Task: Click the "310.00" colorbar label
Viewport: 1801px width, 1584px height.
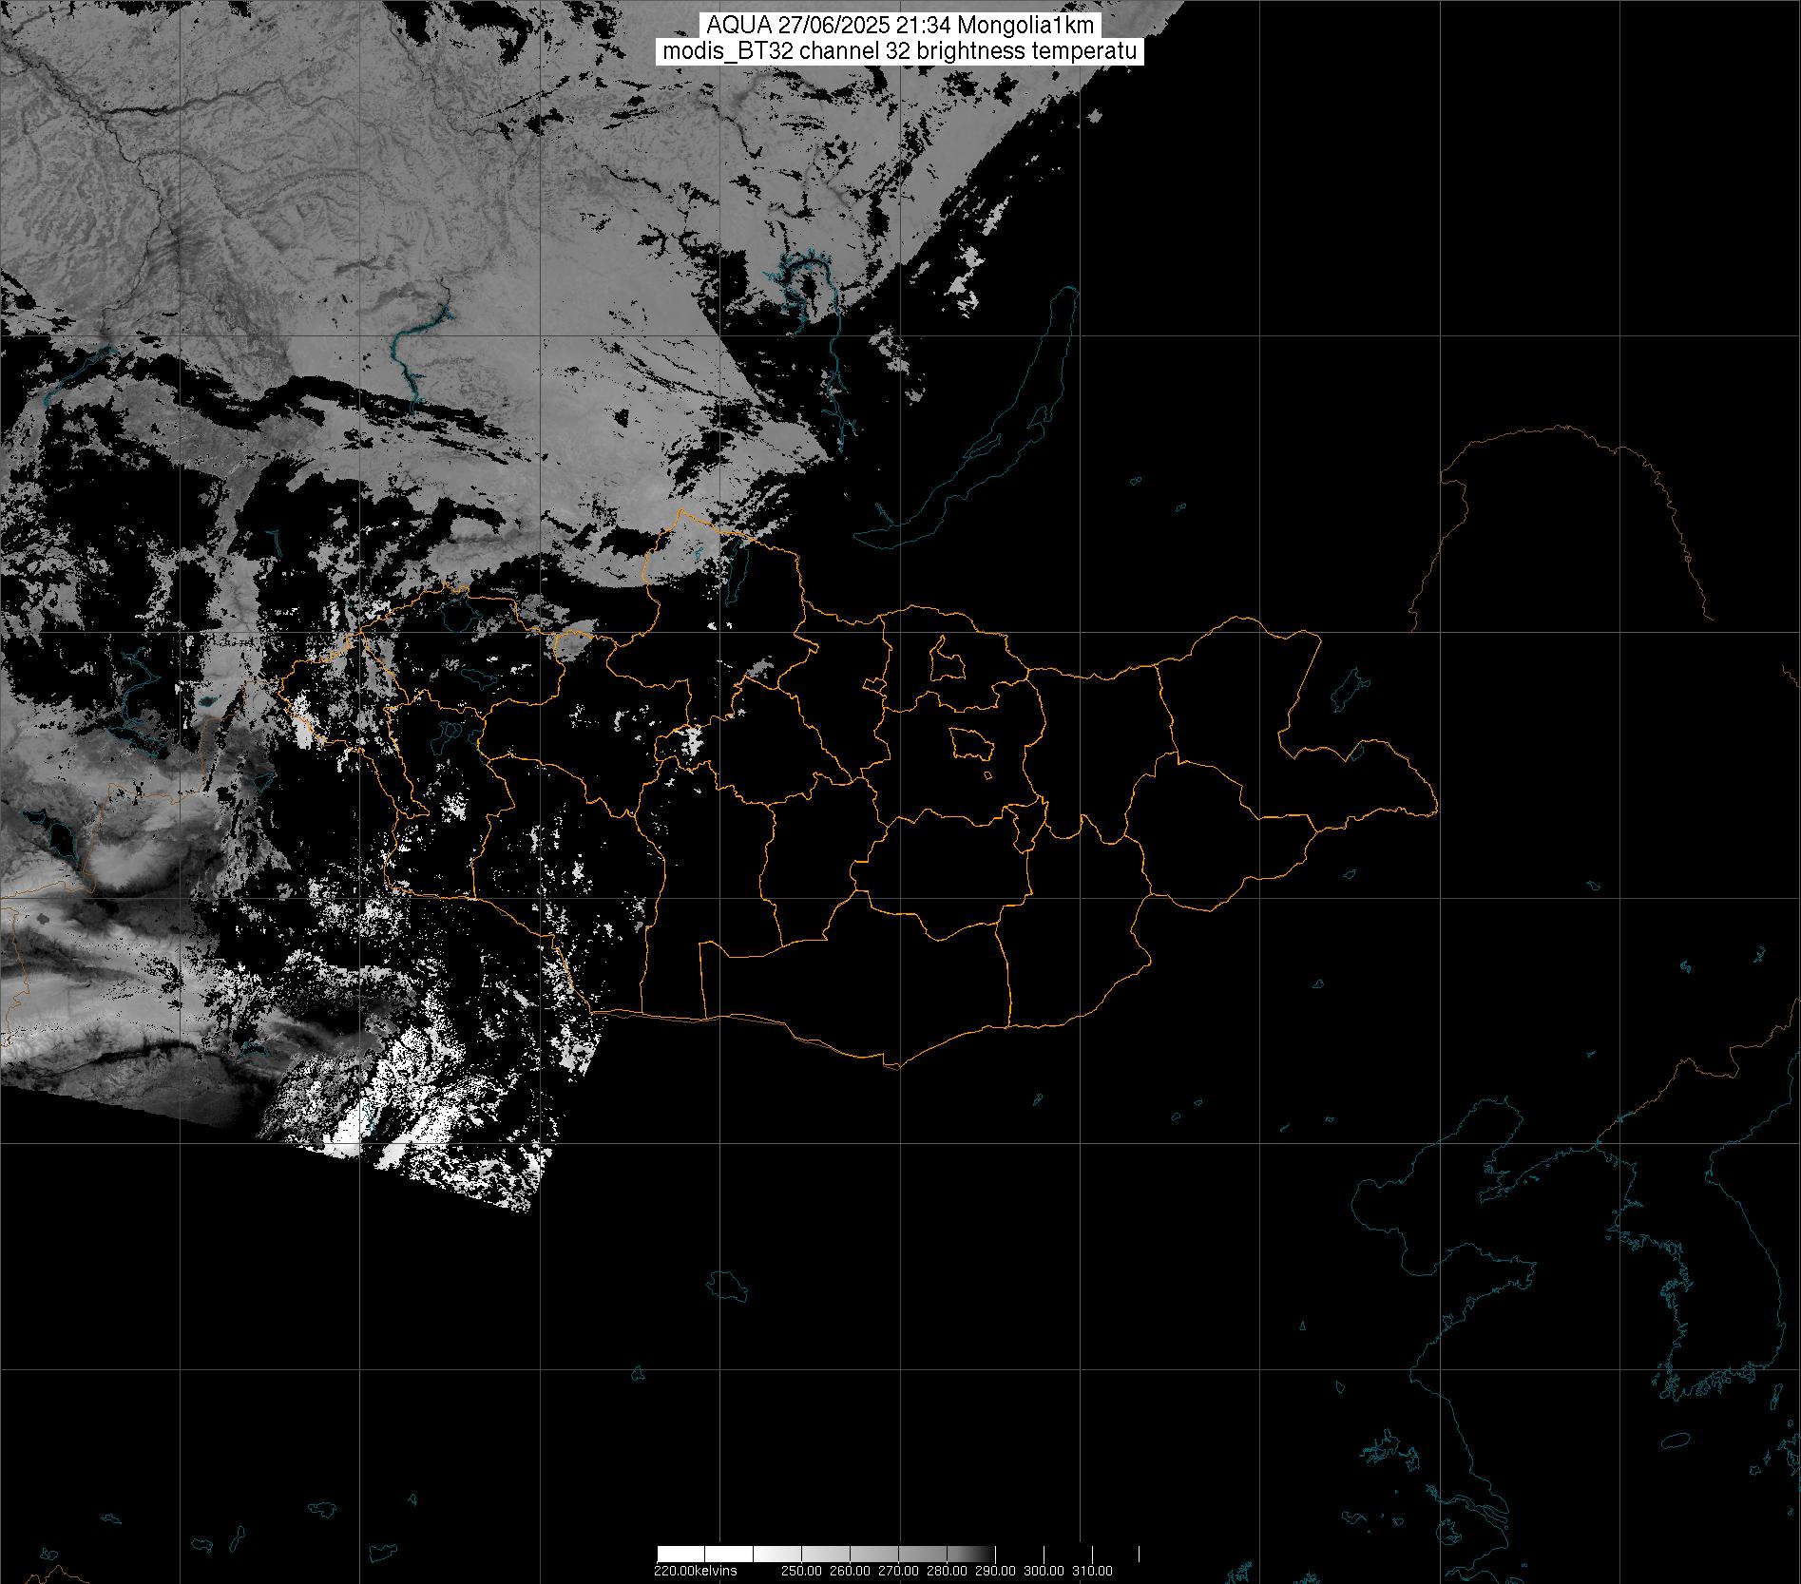Action: click(1092, 1571)
